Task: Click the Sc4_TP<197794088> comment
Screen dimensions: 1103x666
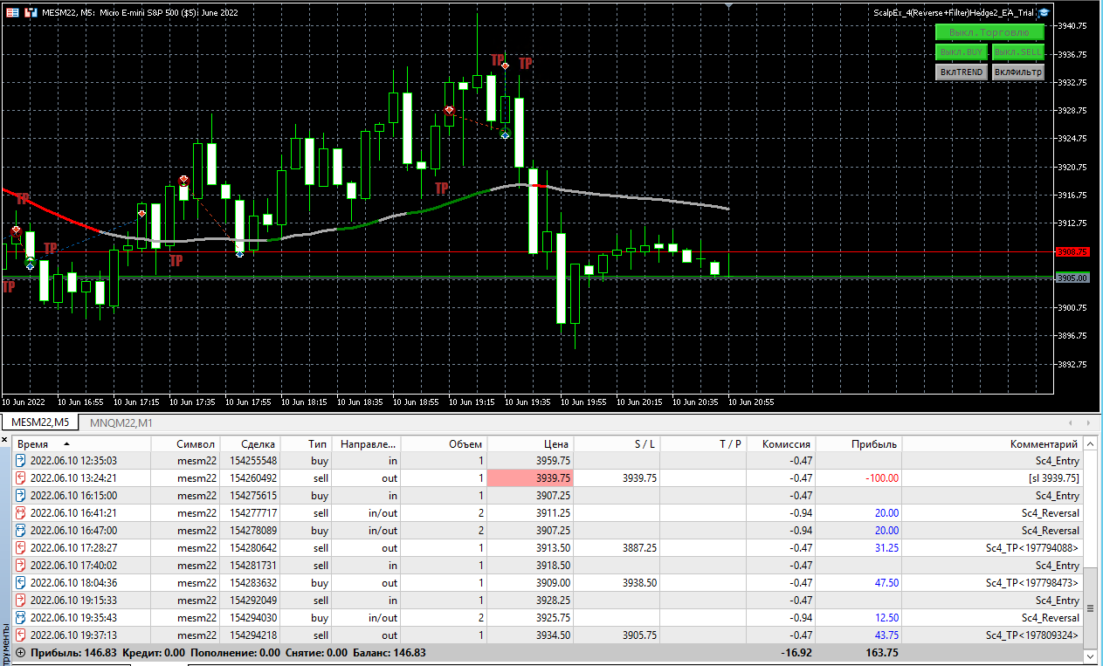Action: (x=1032, y=548)
